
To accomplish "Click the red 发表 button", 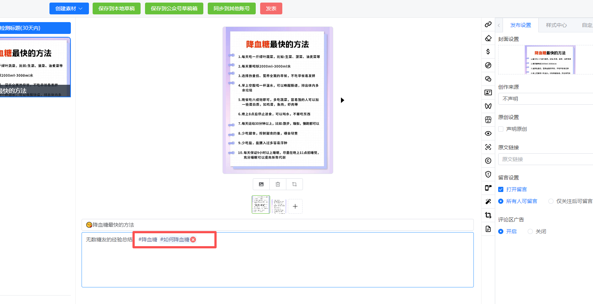I will pos(271,8).
